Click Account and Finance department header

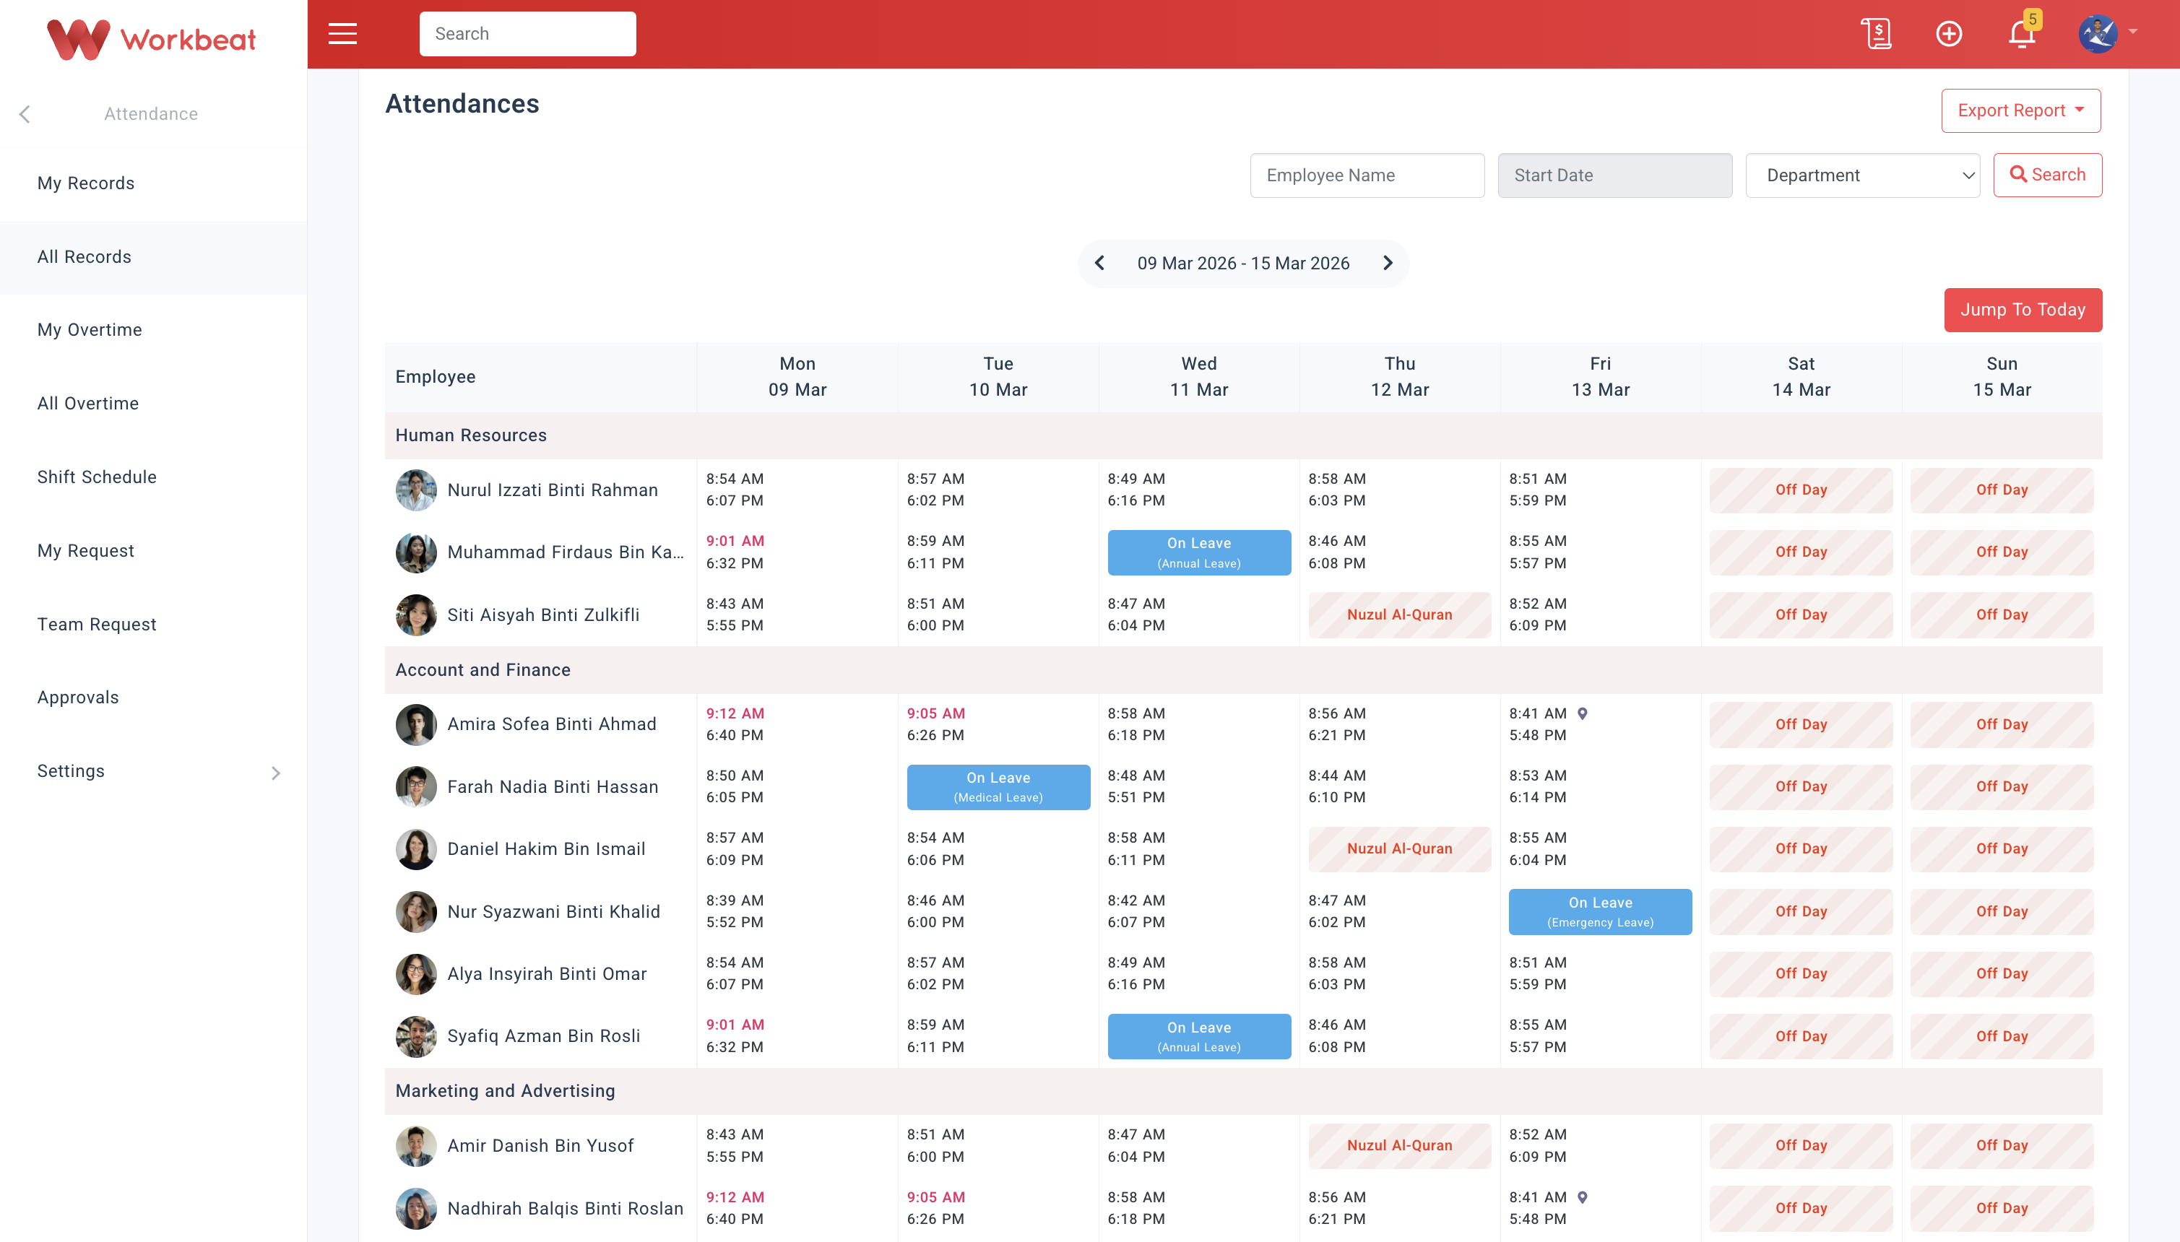coord(1243,671)
